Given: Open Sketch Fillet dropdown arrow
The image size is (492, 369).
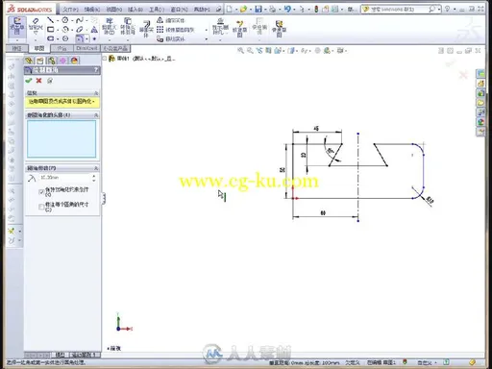Looking at the screenshot, I should point(86,39).
